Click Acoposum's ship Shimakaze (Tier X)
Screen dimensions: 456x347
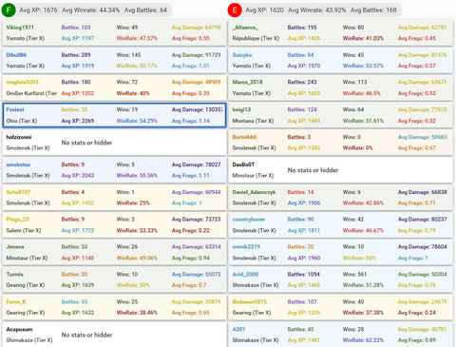pyautogui.click(x=29, y=340)
